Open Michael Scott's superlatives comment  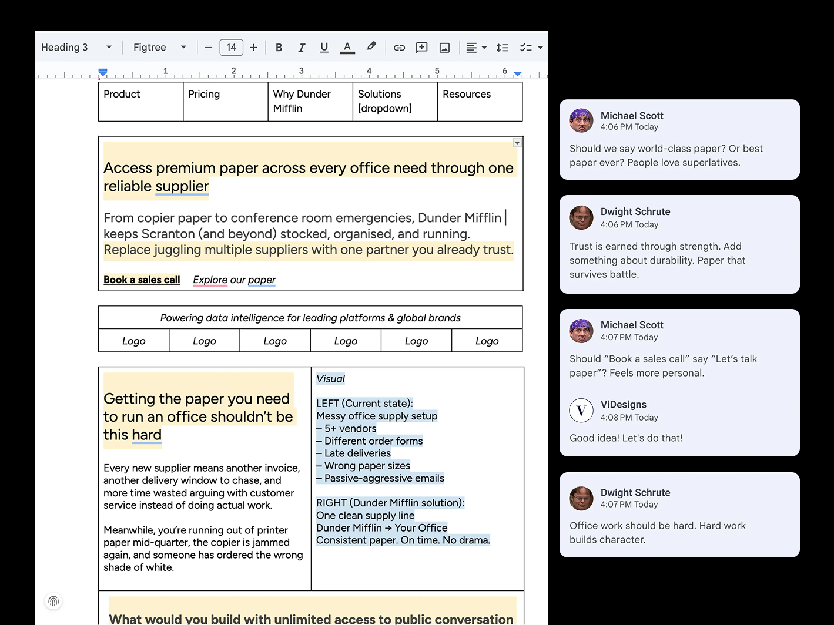[x=679, y=140]
